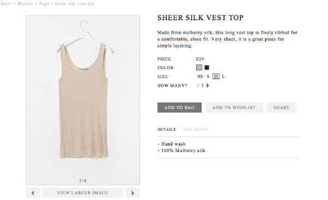Go to Store in breadcrumb

[x=6, y=4]
